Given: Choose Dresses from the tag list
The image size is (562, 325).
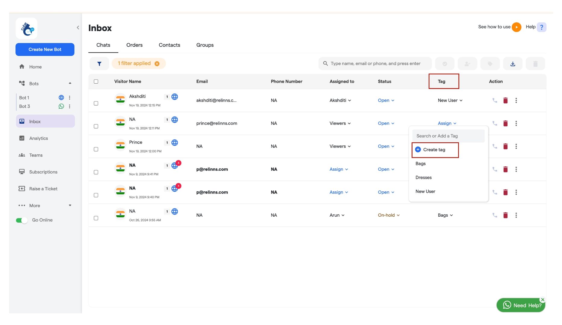Looking at the screenshot, I should point(423,178).
